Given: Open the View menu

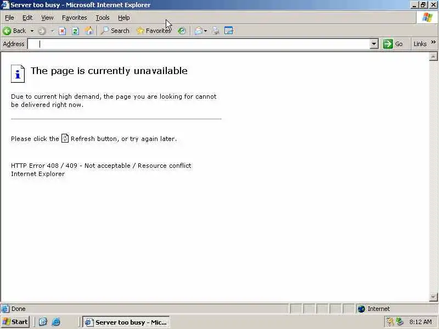Looking at the screenshot, I should (x=47, y=18).
